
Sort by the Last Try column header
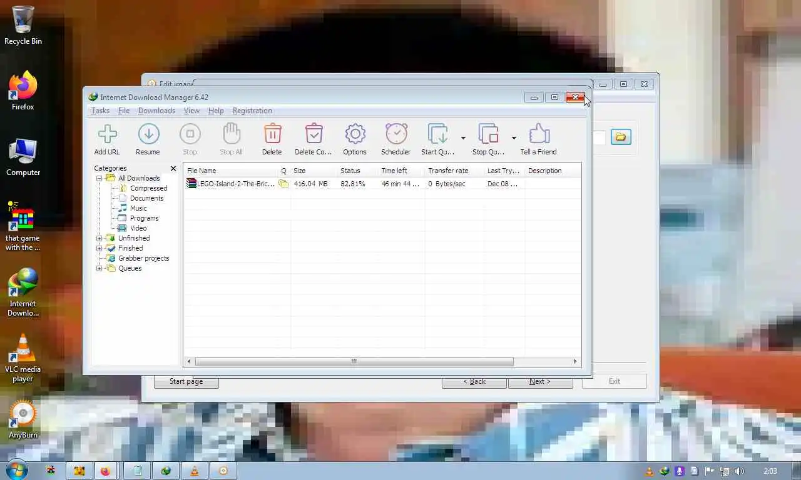click(x=504, y=171)
